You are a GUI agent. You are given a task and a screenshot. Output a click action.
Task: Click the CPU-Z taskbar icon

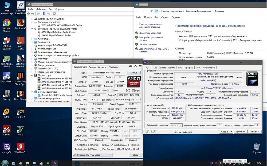55,163
